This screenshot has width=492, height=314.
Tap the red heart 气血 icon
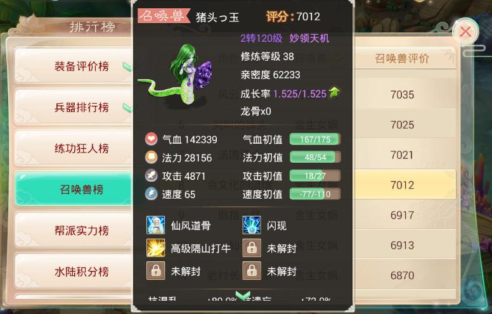[152, 139]
